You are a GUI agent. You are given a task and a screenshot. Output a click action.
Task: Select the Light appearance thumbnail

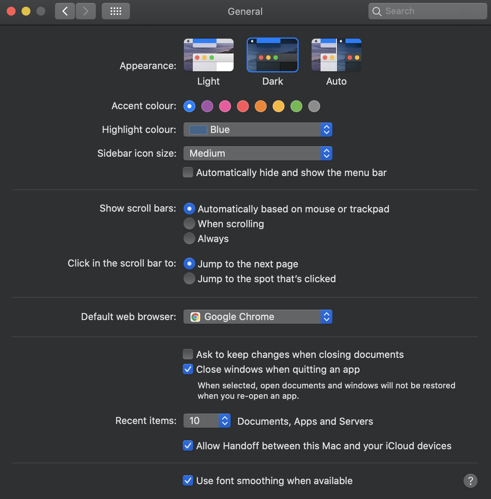208,55
